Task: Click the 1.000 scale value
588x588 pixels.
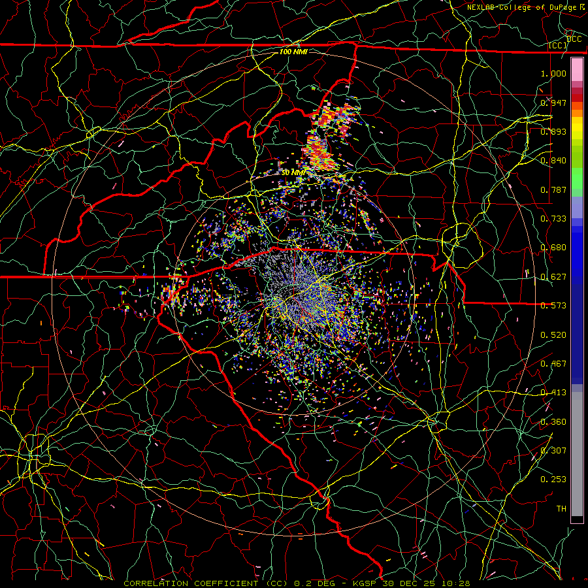Action: coord(553,73)
